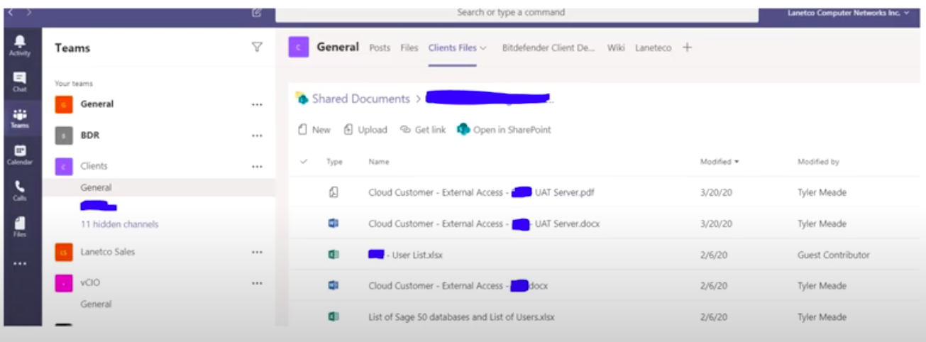
Task: Click the Lanetco Sales team avatar
Action: [x=64, y=252]
